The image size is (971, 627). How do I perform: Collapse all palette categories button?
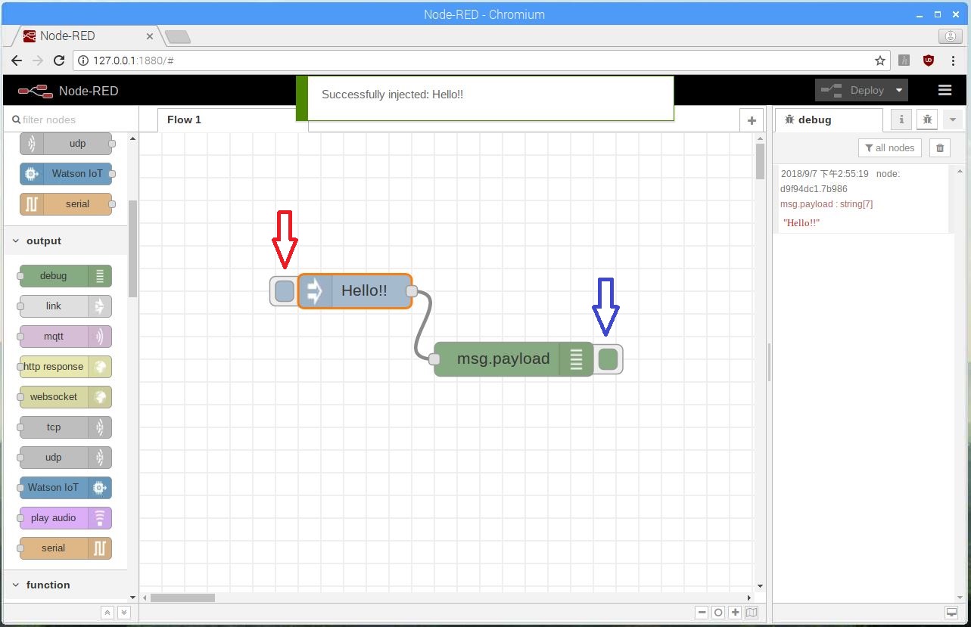[x=107, y=613]
